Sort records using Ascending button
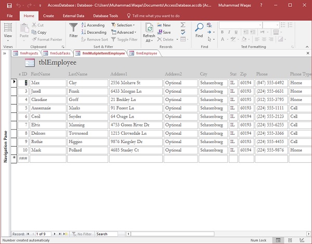Image resolution: width=312 pixels, height=244 pixels. [93, 25]
